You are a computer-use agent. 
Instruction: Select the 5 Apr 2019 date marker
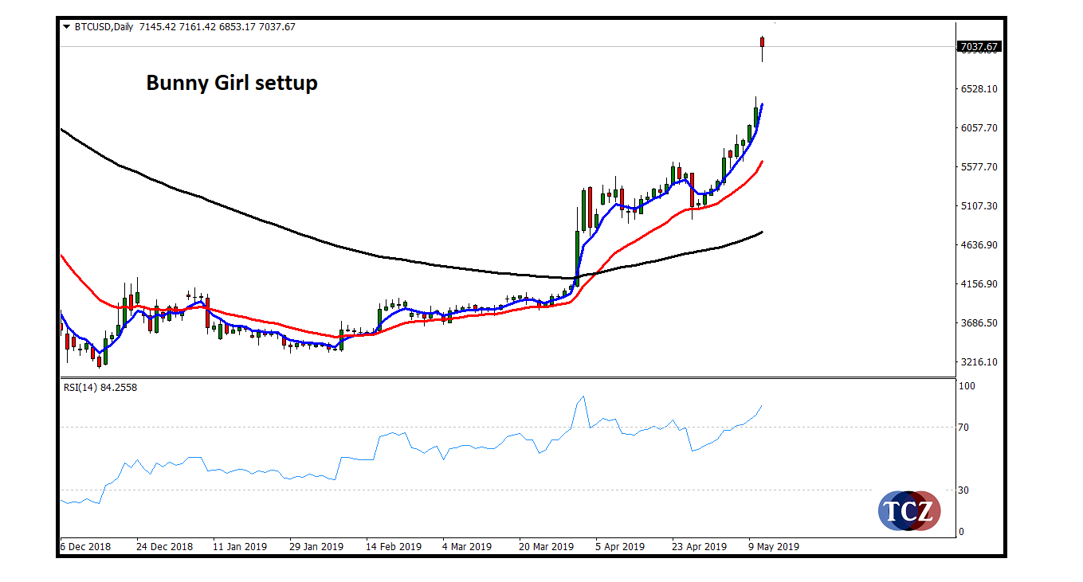[x=619, y=547]
